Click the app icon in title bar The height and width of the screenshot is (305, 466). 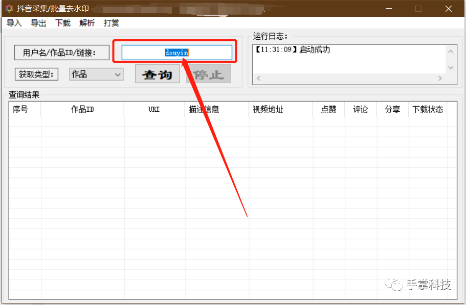(x=9, y=9)
